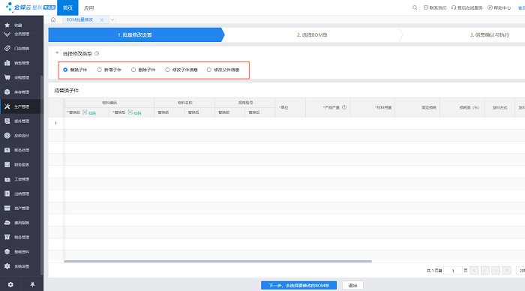Click the 采购管理 shopping cart icon
This screenshot has width=525, height=291.
pyautogui.click(x=7, y=77)
